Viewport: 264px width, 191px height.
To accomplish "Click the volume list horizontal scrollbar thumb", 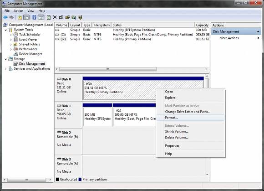I will (x=108, y=69).
